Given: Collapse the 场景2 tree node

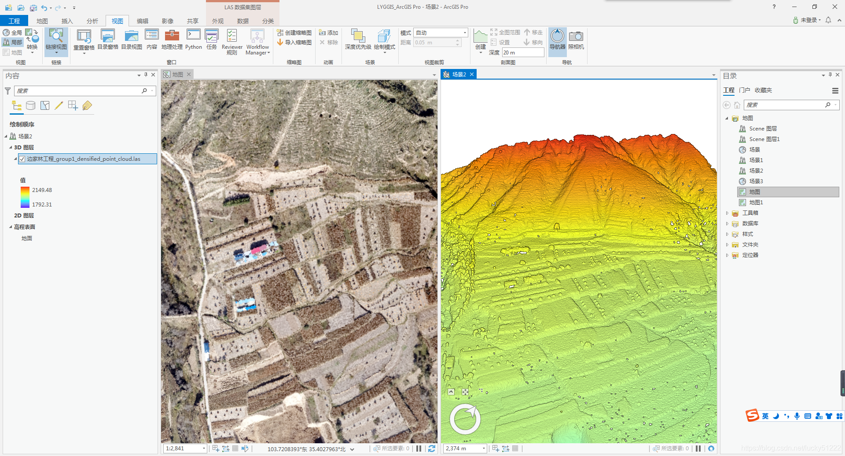Looking at the screenshot, I should tap(6, 137).
